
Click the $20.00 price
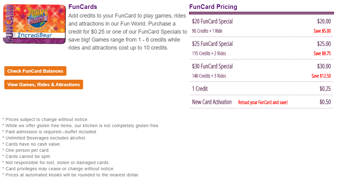324,22
